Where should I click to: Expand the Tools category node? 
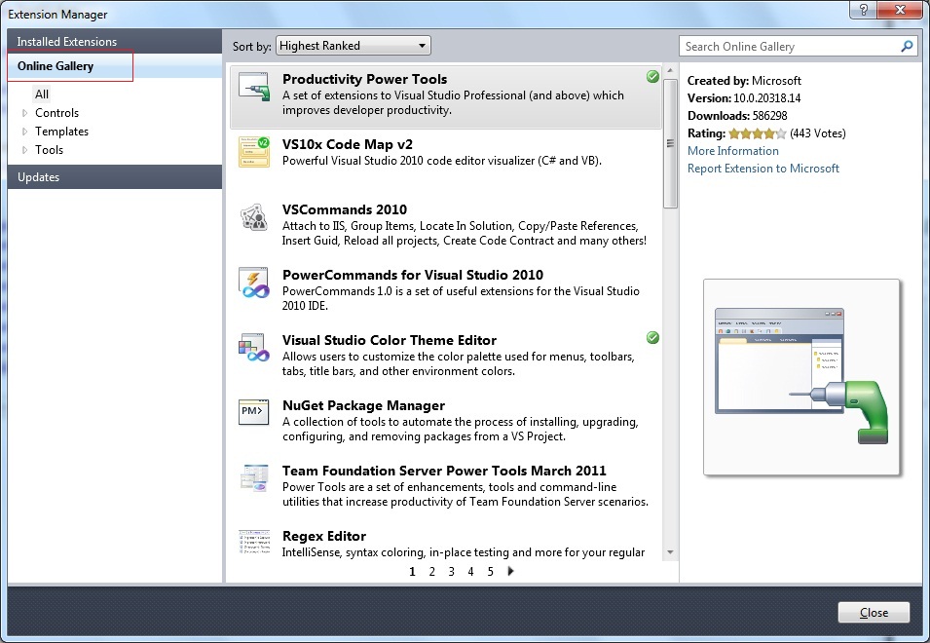25,150
